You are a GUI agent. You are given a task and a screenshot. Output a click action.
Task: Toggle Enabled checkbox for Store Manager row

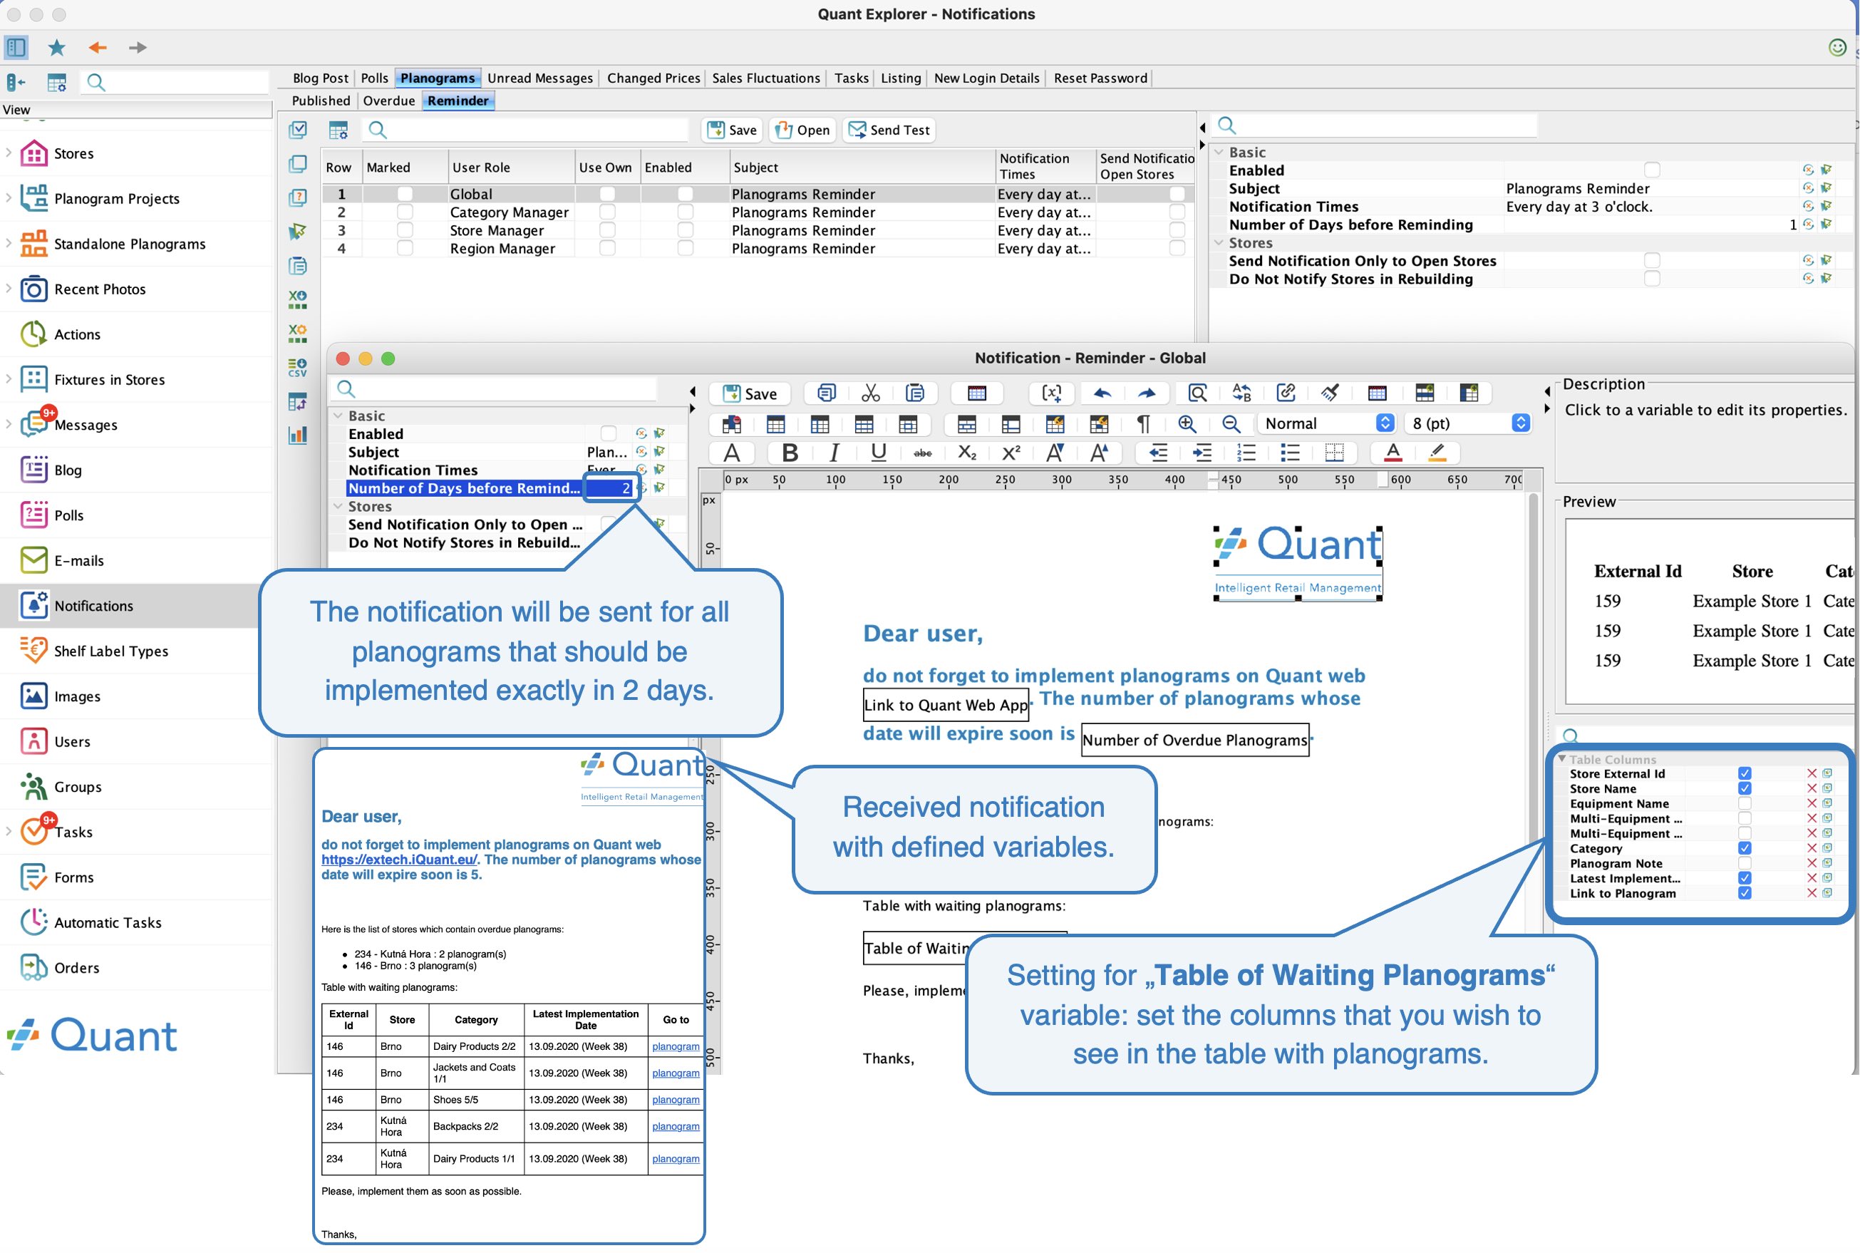click(x=685, y=231)
